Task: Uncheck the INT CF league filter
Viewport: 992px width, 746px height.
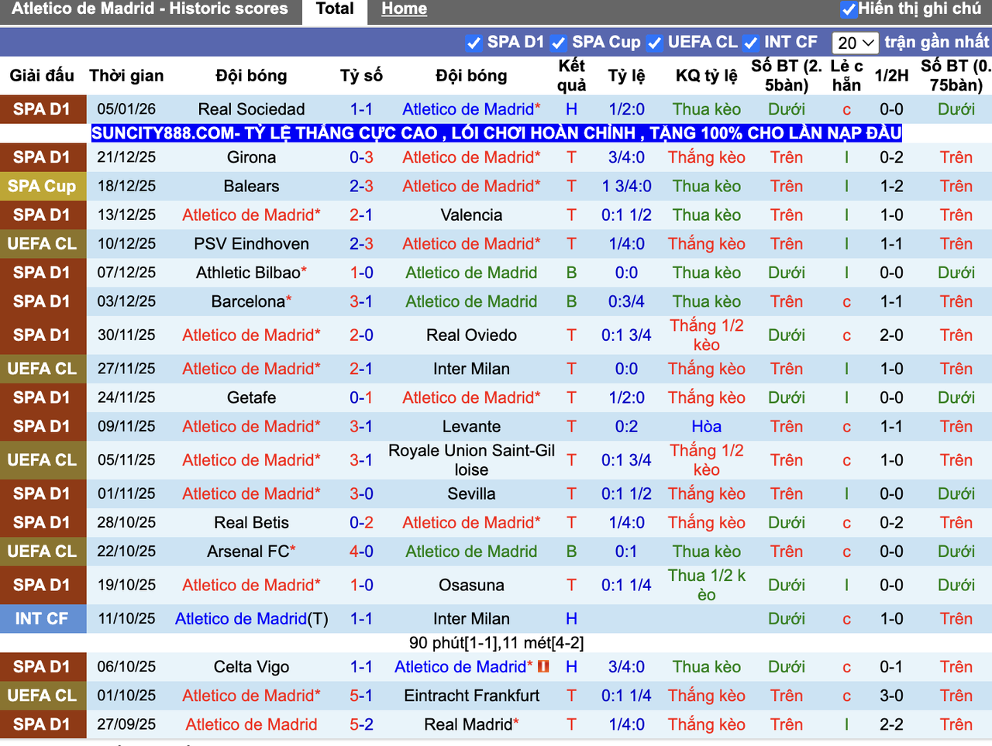Action: coord(750,43)
